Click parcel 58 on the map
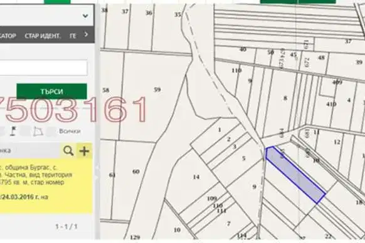 click(x=106, y=90)
